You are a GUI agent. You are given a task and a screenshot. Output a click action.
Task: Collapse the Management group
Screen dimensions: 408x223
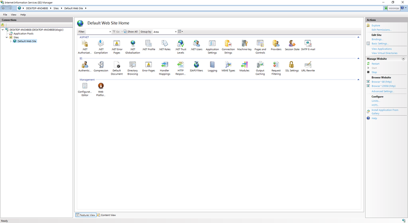pyautogui.click(x=358, y=80)
